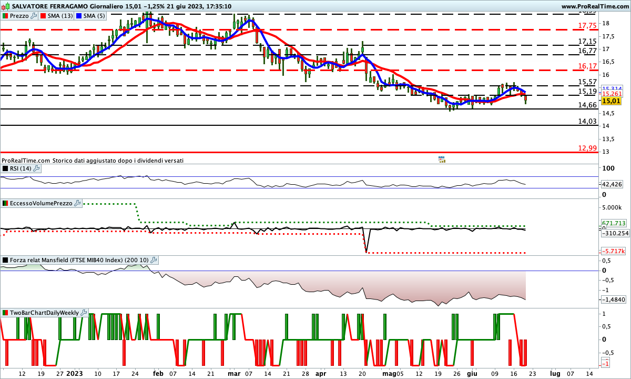The width and height of the screenshot is (631, 379).
Task: Click the Mansfield -1,4840 value tag
Action: (613, 299)
